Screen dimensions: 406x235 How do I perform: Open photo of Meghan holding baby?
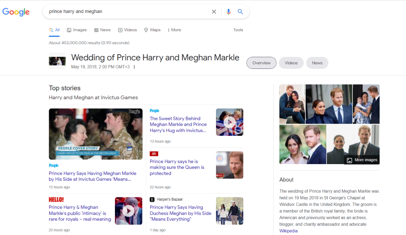point(366,104)
